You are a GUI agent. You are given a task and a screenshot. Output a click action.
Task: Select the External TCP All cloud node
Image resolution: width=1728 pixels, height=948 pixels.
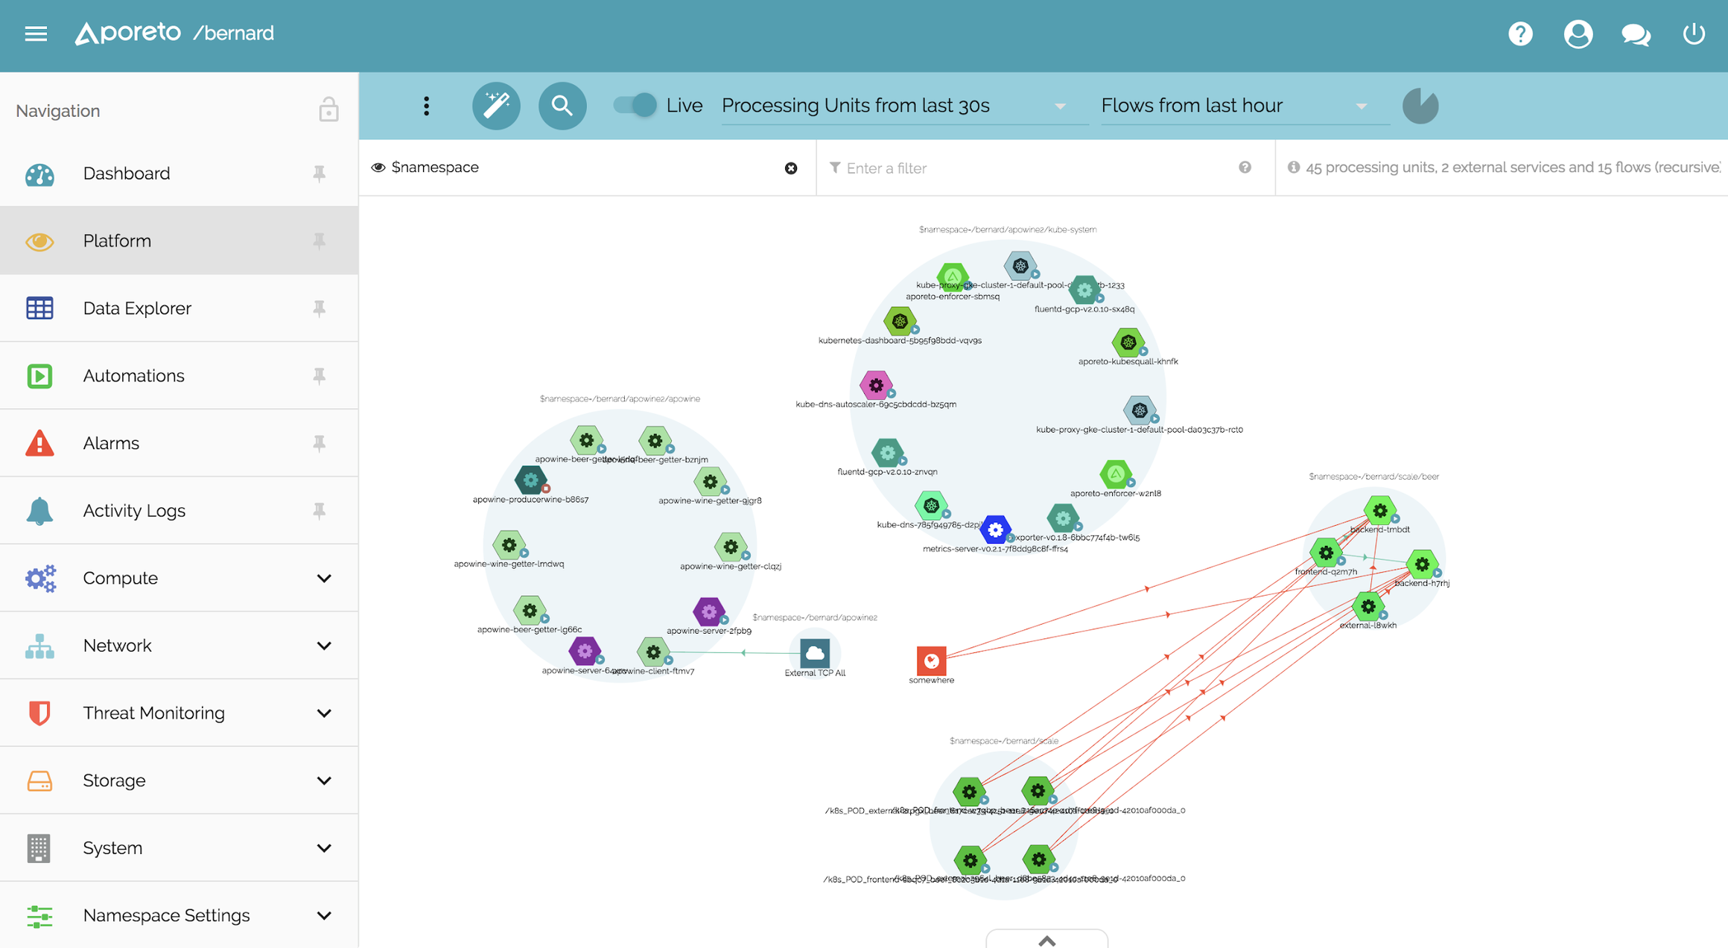click(815, 653)
